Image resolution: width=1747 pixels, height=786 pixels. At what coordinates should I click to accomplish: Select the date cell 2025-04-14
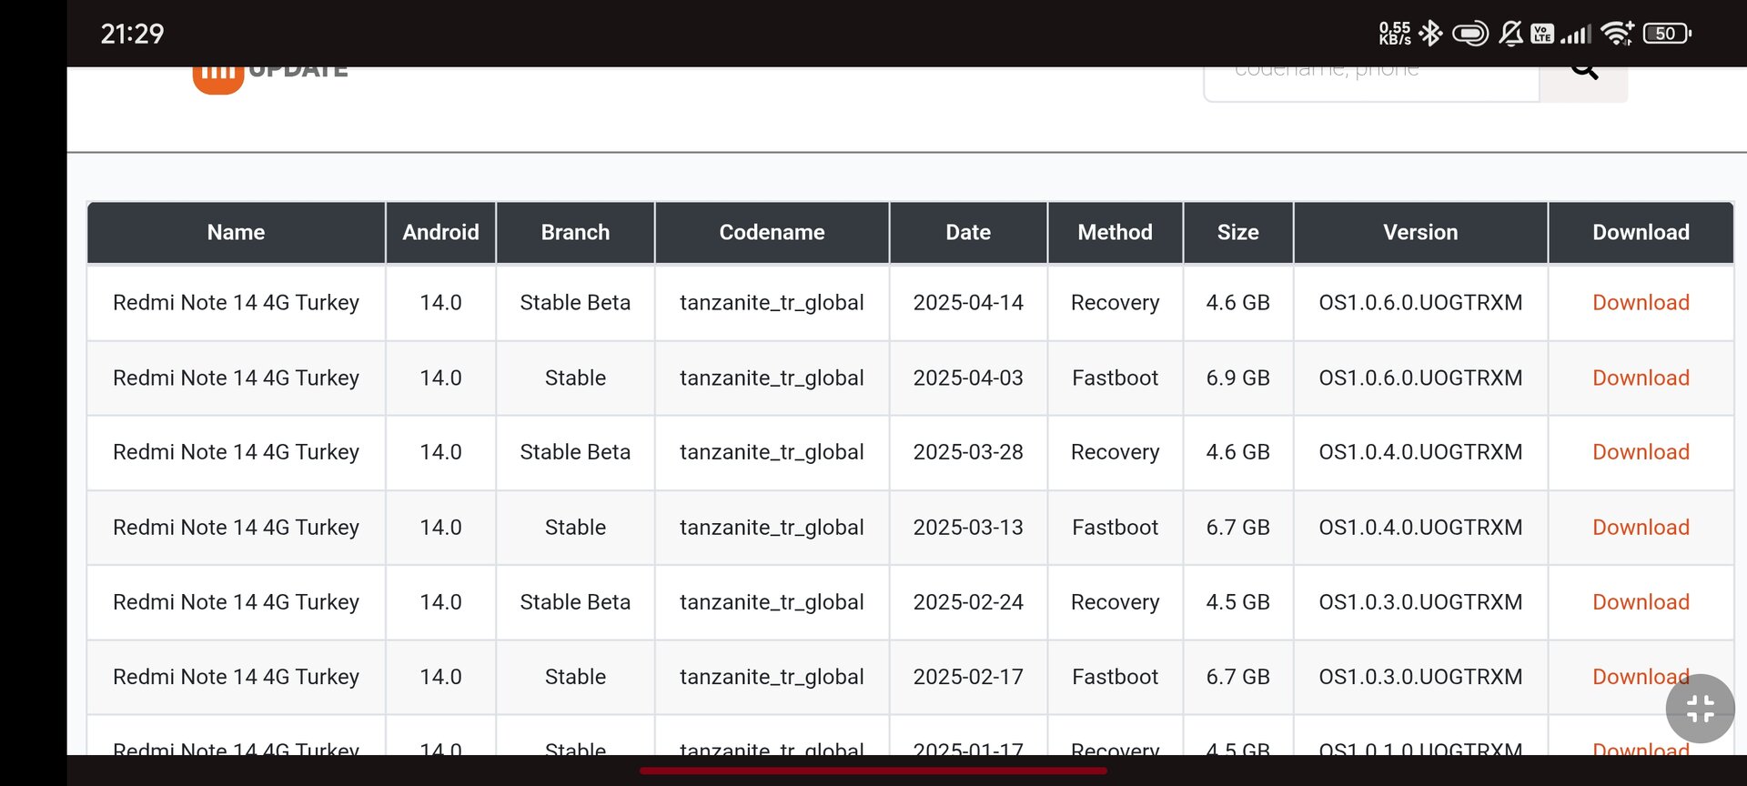968,303
